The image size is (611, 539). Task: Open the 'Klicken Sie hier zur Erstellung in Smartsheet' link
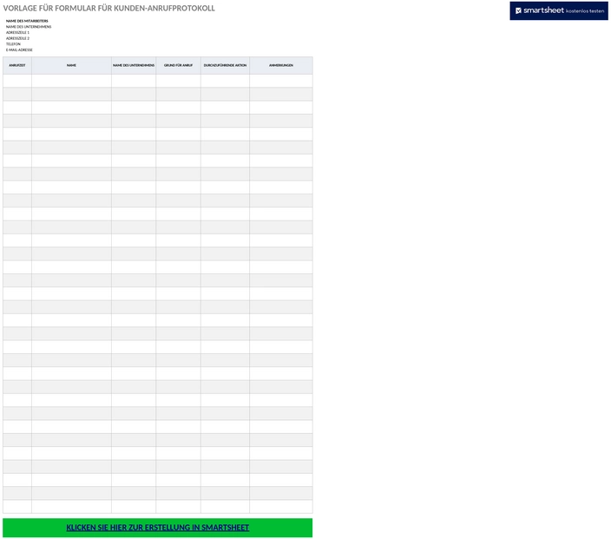tap(157, 528)
